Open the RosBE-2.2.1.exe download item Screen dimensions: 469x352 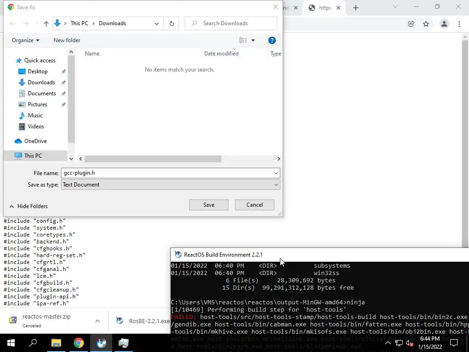click(x=143, y=321)
